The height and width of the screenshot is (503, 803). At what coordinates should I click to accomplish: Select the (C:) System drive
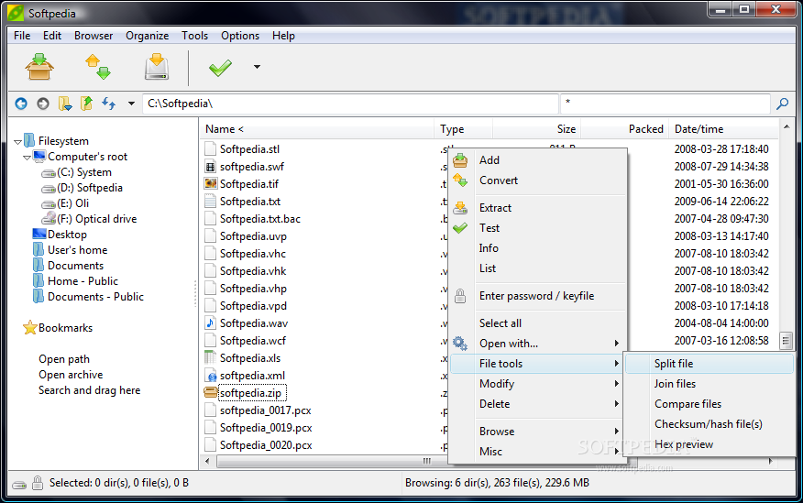(84, 172)
